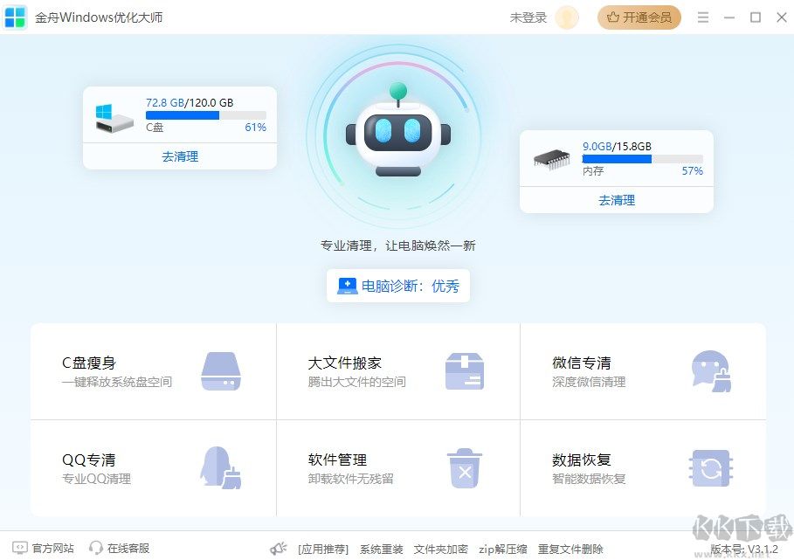The width and height of the screenshot is (794, 560).
Task: Click 卸载软件无残留 description
Action: click(350, 479)
